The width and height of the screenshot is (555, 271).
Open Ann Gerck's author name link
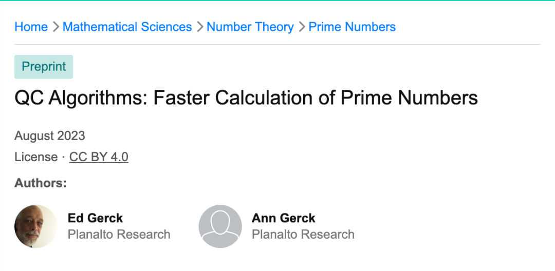[x=283, y=218]
